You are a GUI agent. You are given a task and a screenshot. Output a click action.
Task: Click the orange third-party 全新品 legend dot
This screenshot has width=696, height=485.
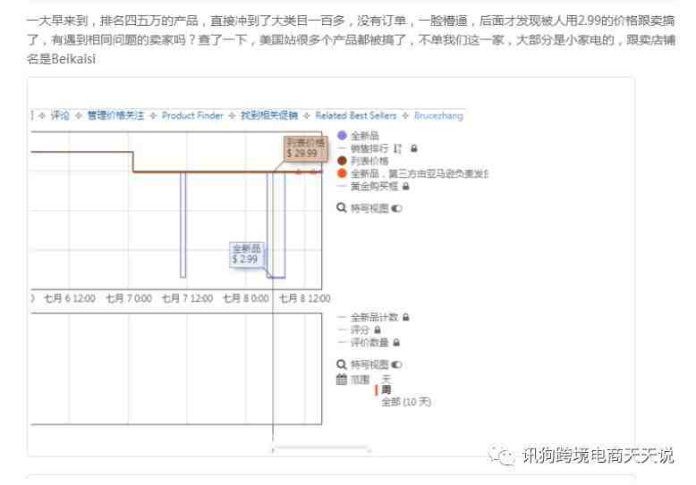pyautogui.click(x=342, y=173)
